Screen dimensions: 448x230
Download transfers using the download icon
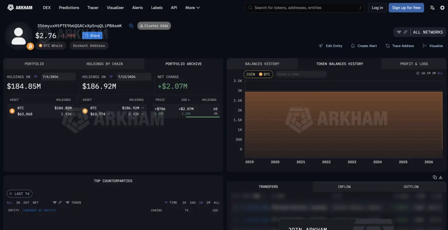point(441,177)
